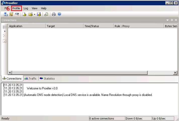
Task: Click the printer toolbar icon
Action: tap(54, 14)
